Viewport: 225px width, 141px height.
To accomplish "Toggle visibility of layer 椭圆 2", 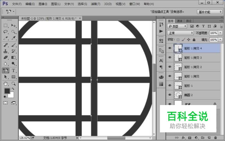I will (x=170, y=95).
